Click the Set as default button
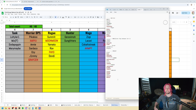This screenshot has width=196, height=110. point(28,9)
